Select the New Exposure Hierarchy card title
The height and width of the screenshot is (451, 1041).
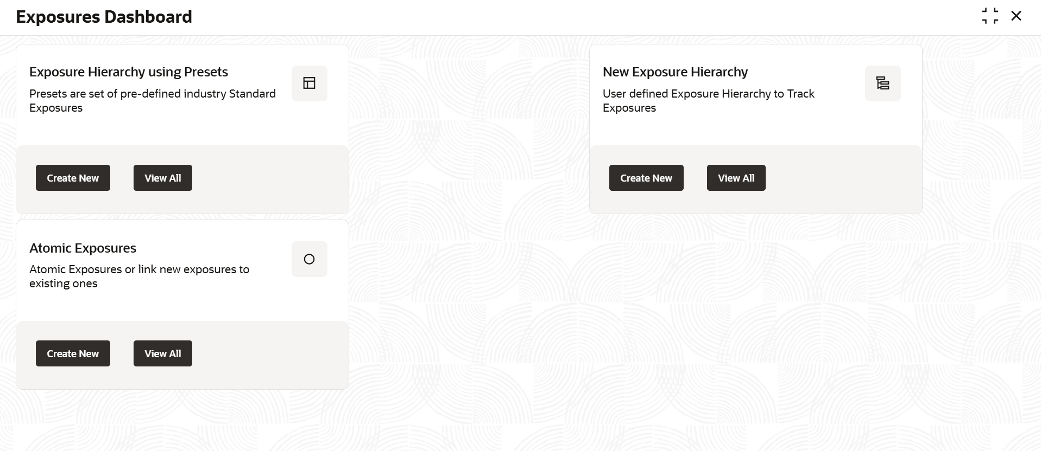[675, 72]
